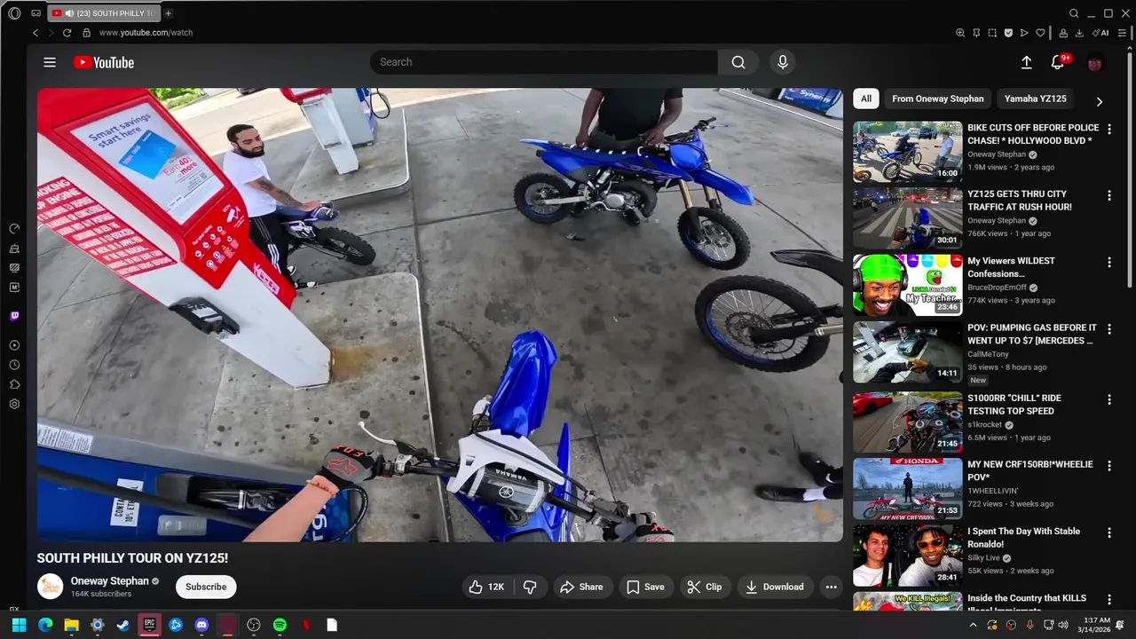Show more filter chips with arrow
Screen dimensions: 1136x639
[x=1099, y=101]
